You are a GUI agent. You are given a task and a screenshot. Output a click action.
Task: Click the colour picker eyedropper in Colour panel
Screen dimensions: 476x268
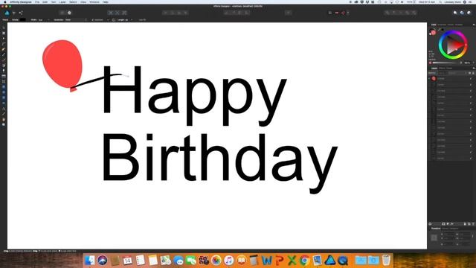(x=440, y=30)
